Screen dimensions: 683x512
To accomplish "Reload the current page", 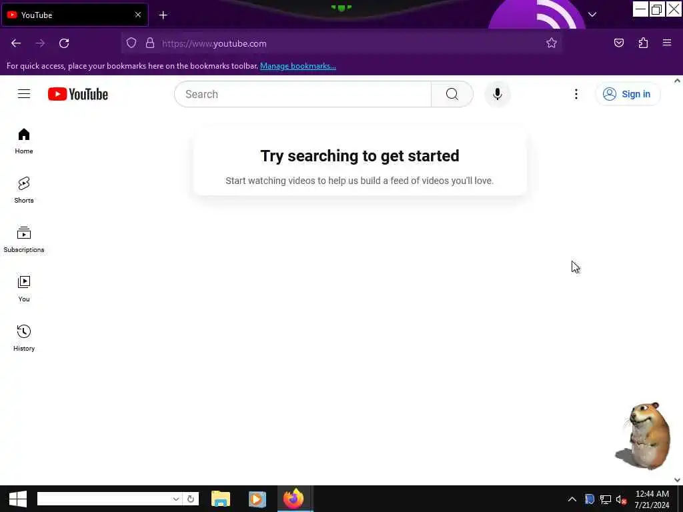I will 64,43.
